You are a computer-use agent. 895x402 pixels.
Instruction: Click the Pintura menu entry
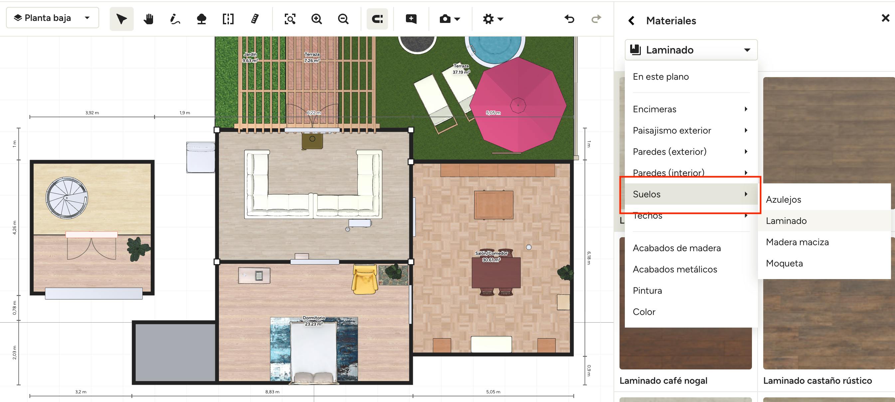647,291
